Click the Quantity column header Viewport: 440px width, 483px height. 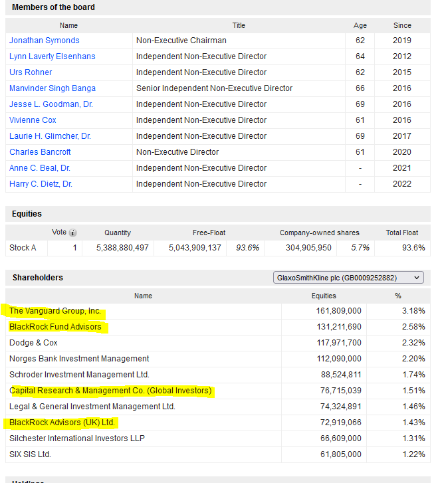(118, 233)
